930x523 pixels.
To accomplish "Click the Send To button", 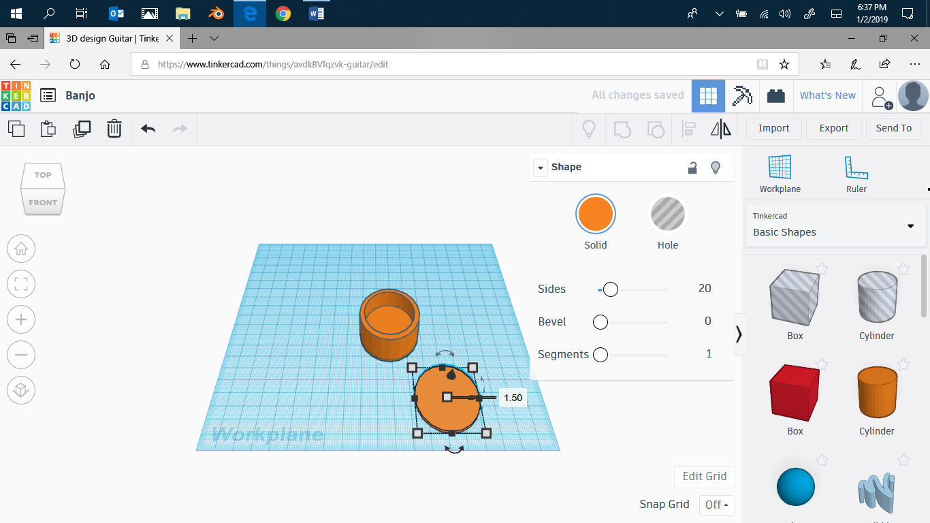I will click(894, 128).
